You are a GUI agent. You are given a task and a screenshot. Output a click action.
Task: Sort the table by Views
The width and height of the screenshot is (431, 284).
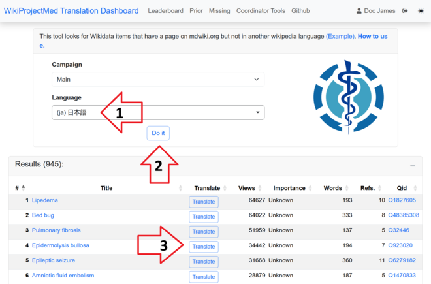(247, 188)
